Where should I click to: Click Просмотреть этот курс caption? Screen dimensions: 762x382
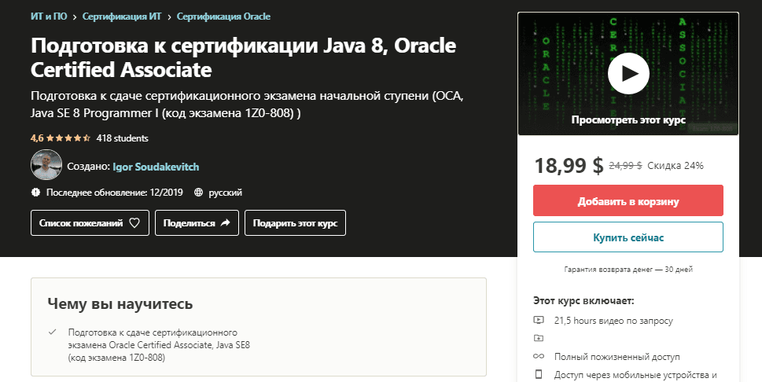628,119
